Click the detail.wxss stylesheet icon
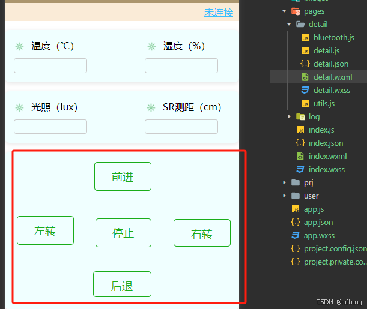The height and width of the screenshot is (309, 367). pos(305,90)
